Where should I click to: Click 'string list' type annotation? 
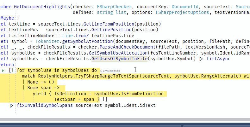[x=111, y=12]
